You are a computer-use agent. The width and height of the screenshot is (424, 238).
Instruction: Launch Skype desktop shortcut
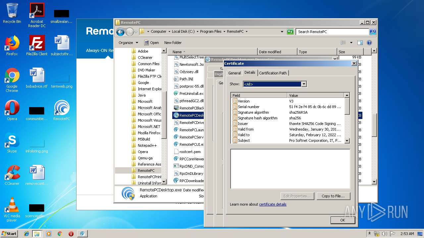point(12,143)
